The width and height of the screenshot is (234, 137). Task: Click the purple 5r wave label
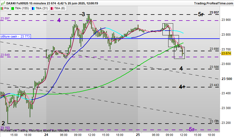coord(192,129)
